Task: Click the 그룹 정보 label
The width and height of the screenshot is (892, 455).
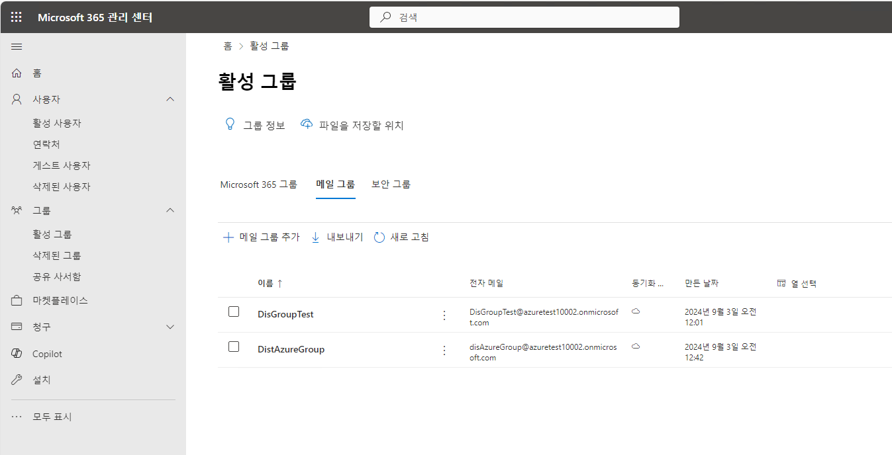Action: 264,125
